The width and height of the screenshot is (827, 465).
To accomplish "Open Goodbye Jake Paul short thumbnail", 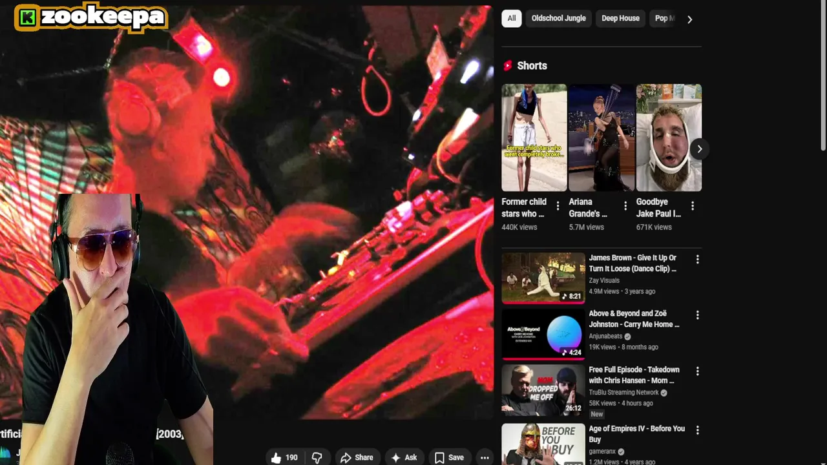I will (669, 138).
